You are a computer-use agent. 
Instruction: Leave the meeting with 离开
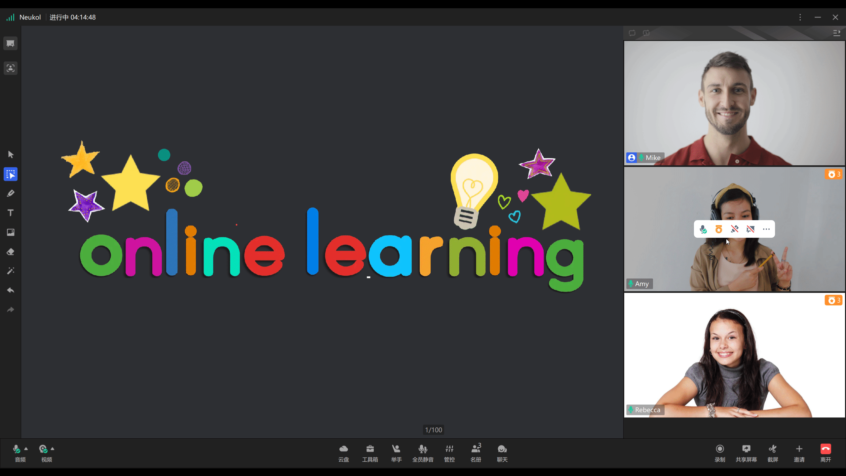[x=826, y=453]
